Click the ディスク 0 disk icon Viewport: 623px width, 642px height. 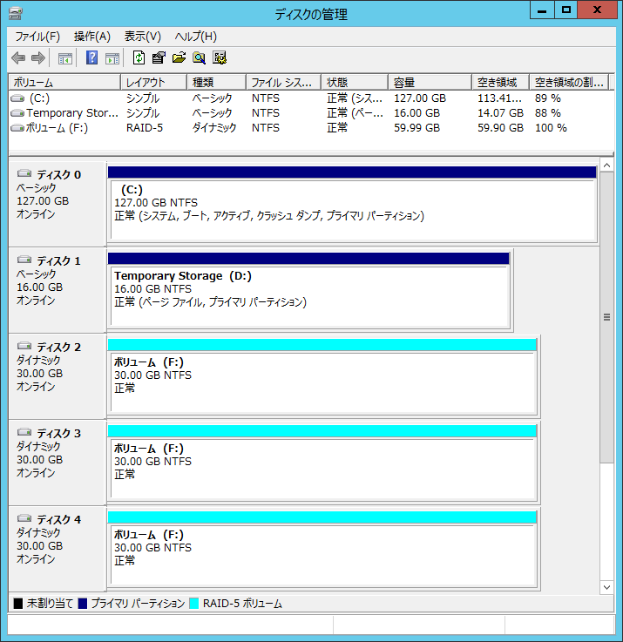pos(24,173)
